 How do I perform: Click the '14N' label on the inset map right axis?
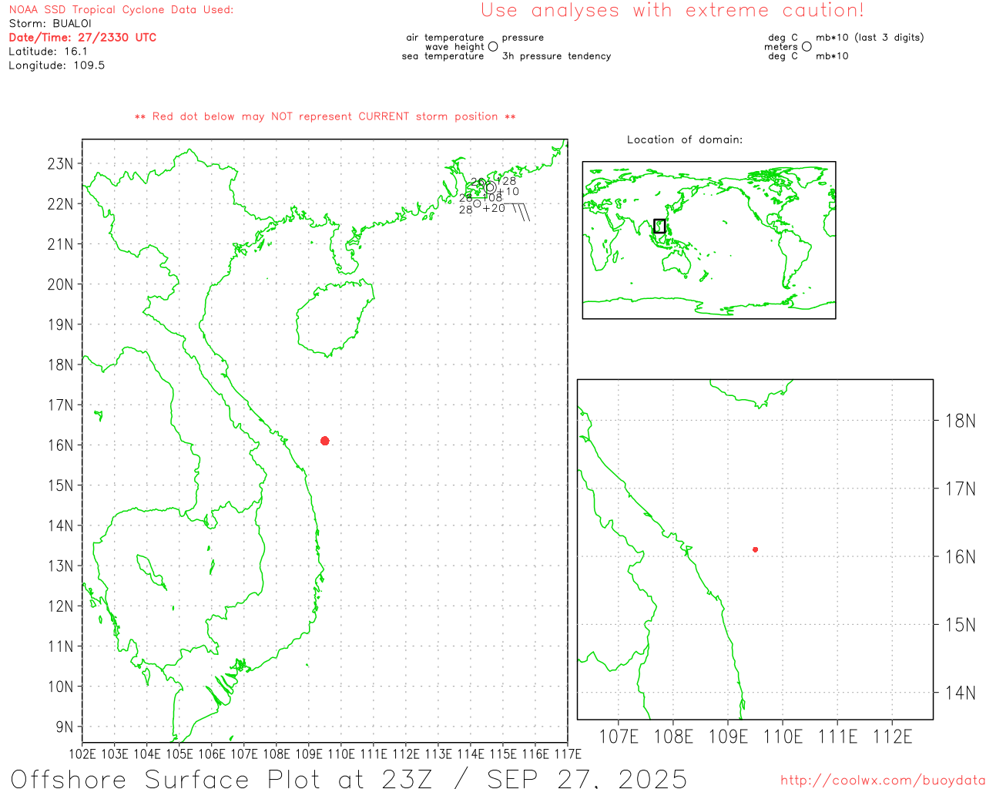(x=961, y=693)
